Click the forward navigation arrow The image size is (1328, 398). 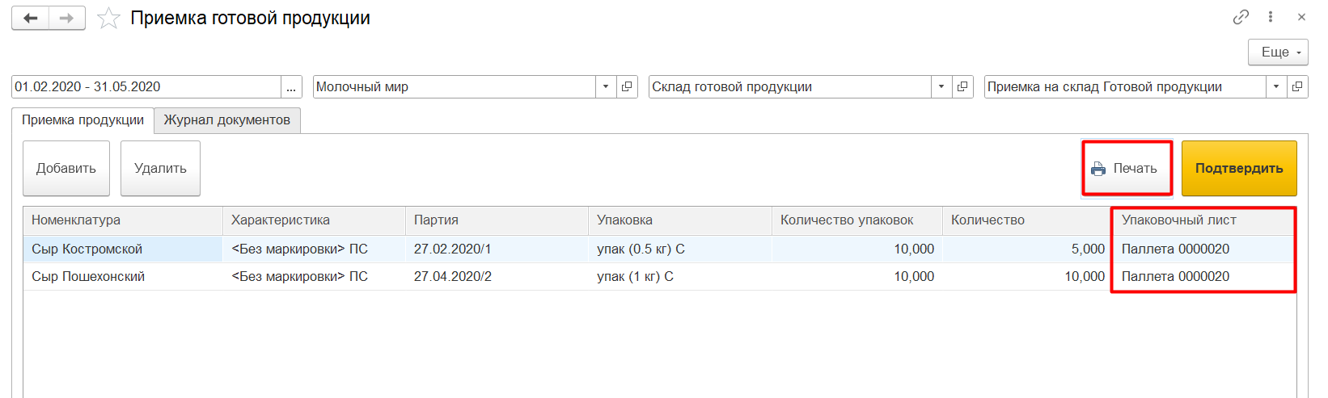coord(67,19)
